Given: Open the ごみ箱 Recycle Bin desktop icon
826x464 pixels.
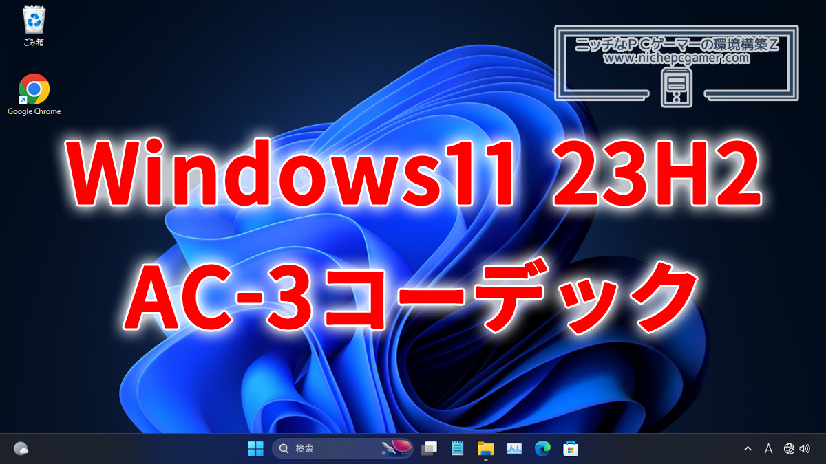Looking at the screenshot, I should click(x=34, y=26).
